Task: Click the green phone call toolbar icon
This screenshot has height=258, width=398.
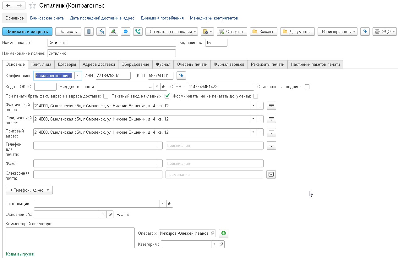Action: point(138,31)
